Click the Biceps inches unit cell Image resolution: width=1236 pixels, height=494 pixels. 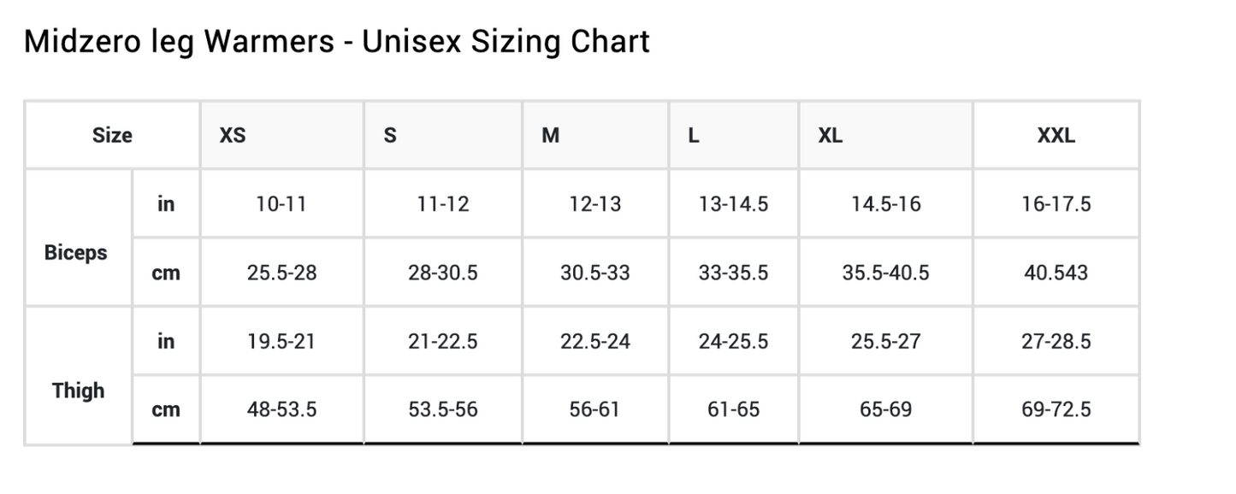(x=166, y=203)
